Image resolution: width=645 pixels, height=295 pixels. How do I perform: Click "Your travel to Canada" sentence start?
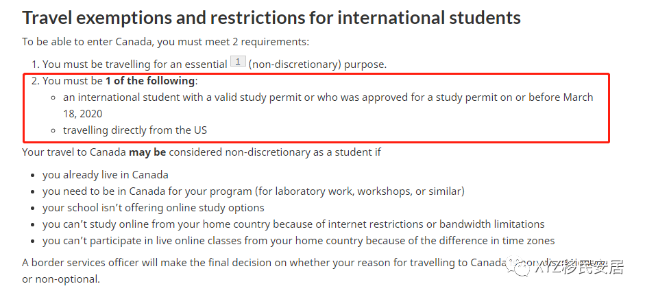tap(74, 152)
